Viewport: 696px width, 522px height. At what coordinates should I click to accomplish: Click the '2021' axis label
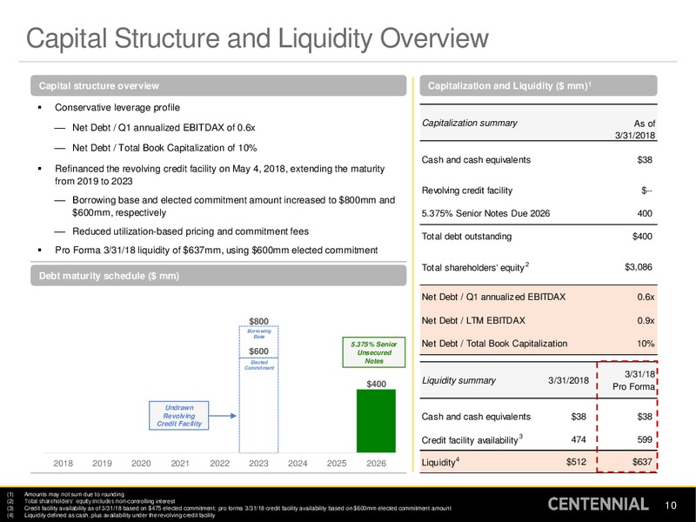coord(180,464)
